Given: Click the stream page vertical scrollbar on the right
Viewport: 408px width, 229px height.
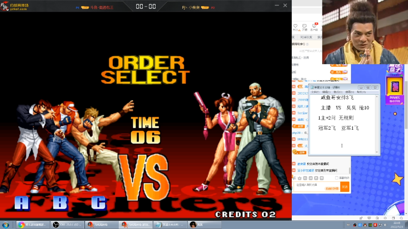Looking at the screenshot, I should pos(406,104).
